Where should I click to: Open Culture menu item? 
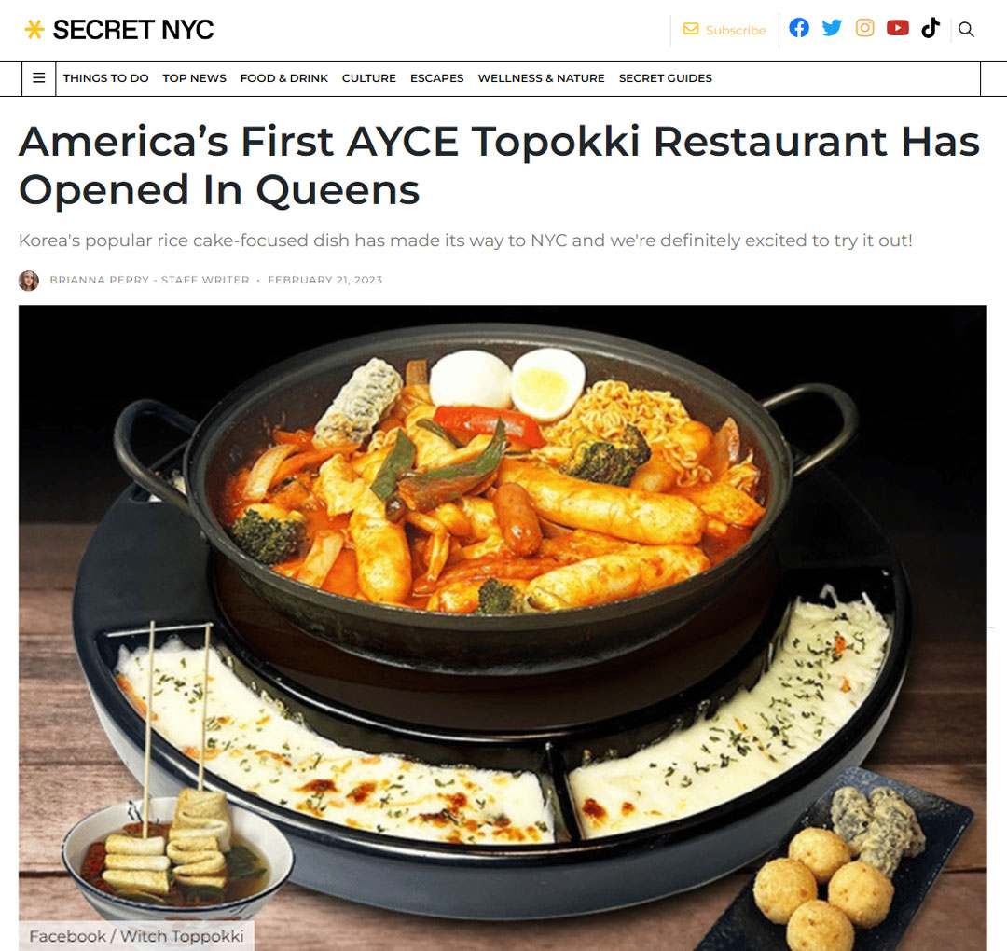click(368, 78)
